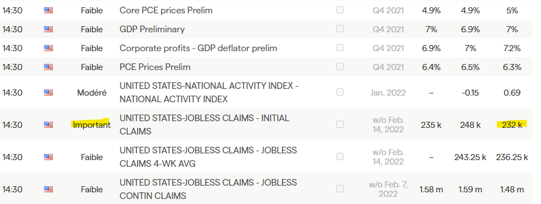Select the checkbox for Jobless Contin Claims
The width and height of the screenshot is (541, 204).
[x=340, y=189]
